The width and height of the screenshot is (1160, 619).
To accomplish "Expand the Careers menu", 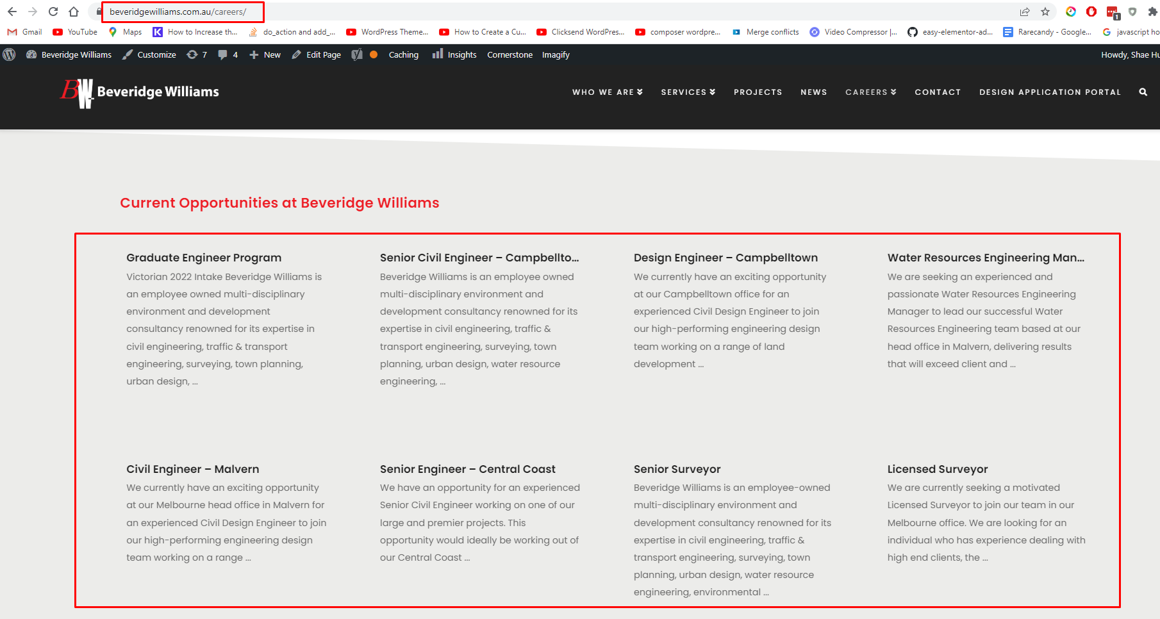I will [x=870, y=92].
